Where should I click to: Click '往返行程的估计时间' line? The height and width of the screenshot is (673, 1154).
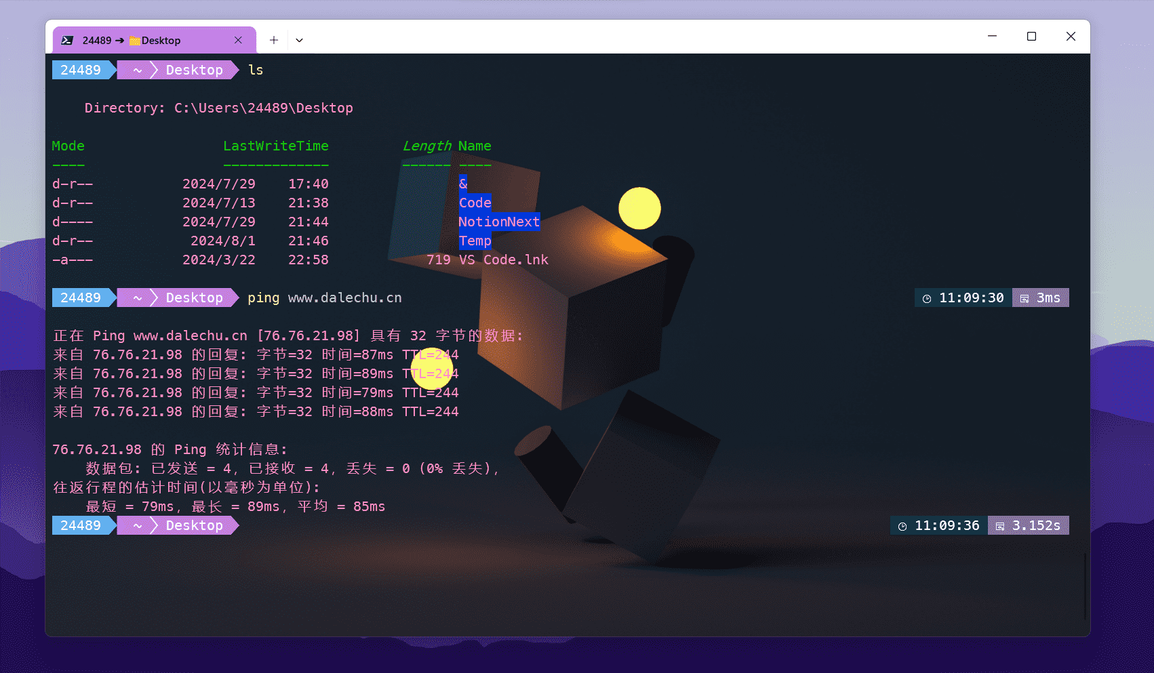click(186, 487)
